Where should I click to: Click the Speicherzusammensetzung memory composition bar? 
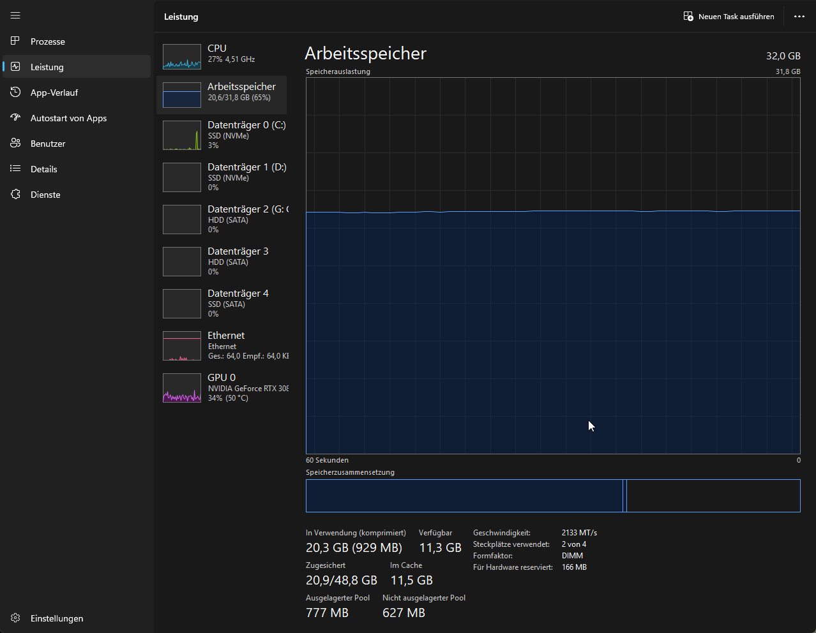click(553, 496)
